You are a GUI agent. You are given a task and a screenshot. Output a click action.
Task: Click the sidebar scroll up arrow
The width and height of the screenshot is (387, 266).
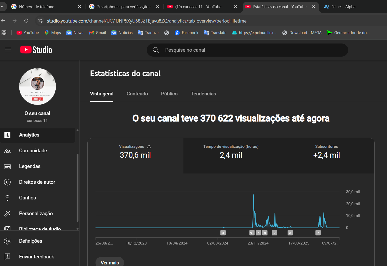coord(77,130)
